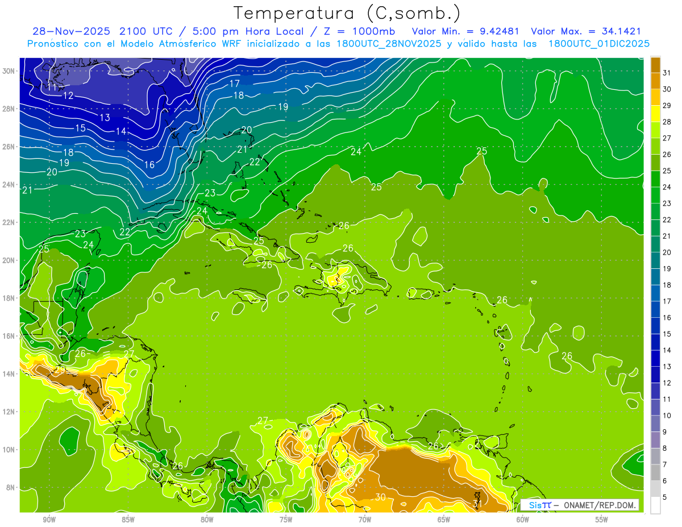Click the contour label 16 on the map
Viewport: 682px width, 527px height.
149,165
